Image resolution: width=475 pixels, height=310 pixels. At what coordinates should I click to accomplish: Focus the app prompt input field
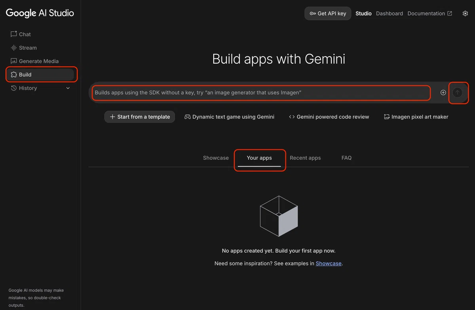coord(262,93)
